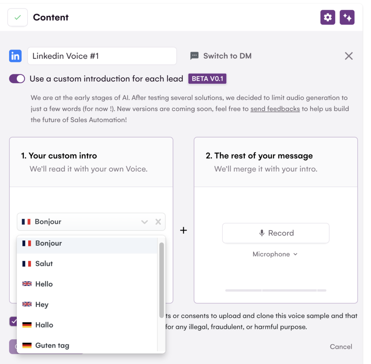Open the send feedbacks link

(x=275, y=109)
